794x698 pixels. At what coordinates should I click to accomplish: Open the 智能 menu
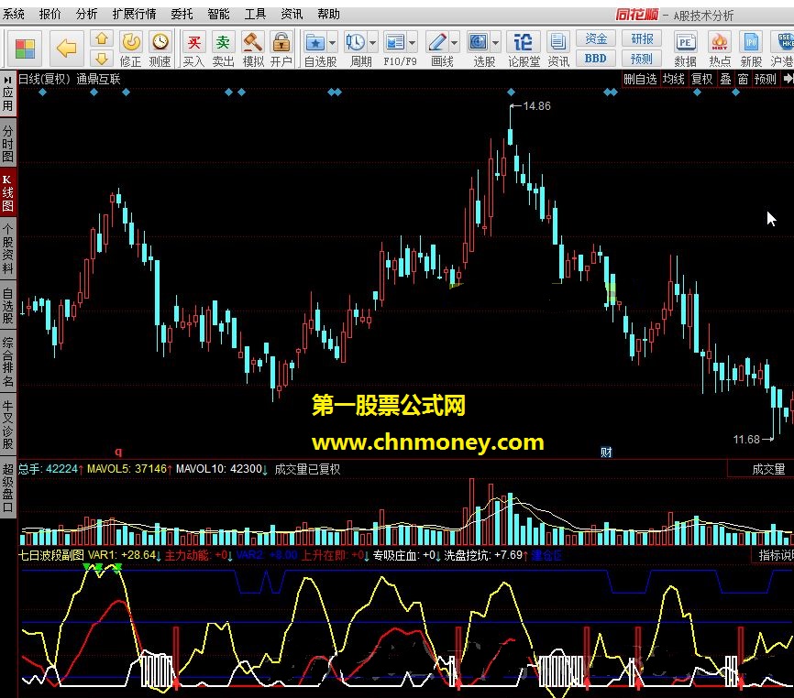click(219, 14)
